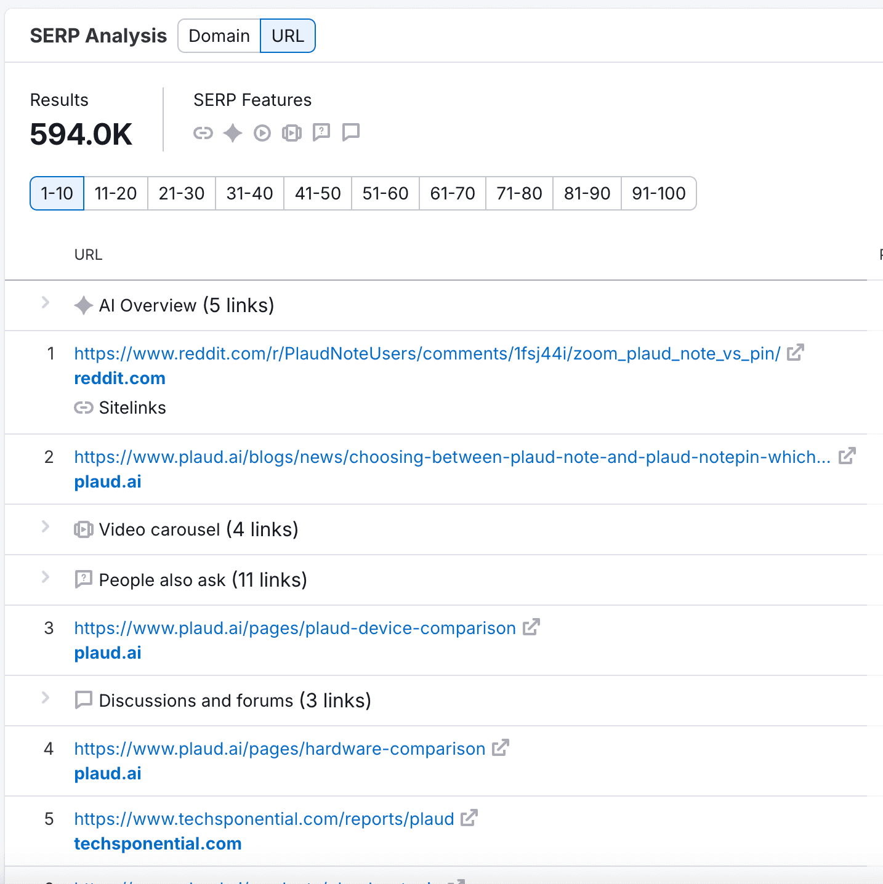Go to results 41-50
This screenshot has height=884, width=883.
click(x=318, y=193)
